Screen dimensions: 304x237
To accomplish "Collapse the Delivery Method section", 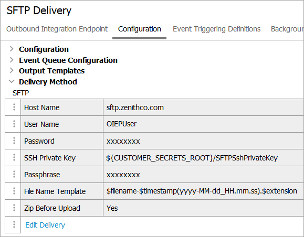I will pos(12,81).
